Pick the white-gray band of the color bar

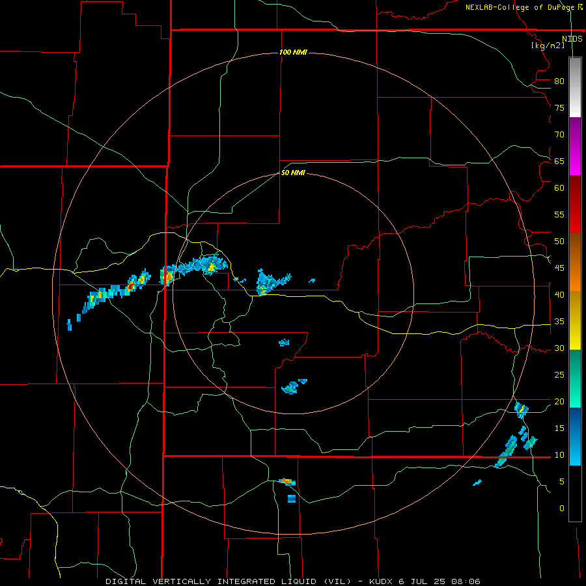click(575, 87)
